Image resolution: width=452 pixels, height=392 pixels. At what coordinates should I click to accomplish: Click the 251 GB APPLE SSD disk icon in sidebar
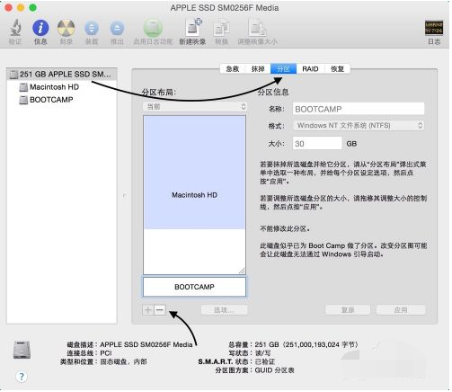pos(13,74)
